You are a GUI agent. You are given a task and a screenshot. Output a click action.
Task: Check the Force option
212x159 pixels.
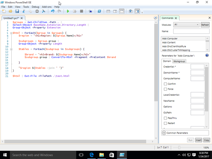(165, 89)
